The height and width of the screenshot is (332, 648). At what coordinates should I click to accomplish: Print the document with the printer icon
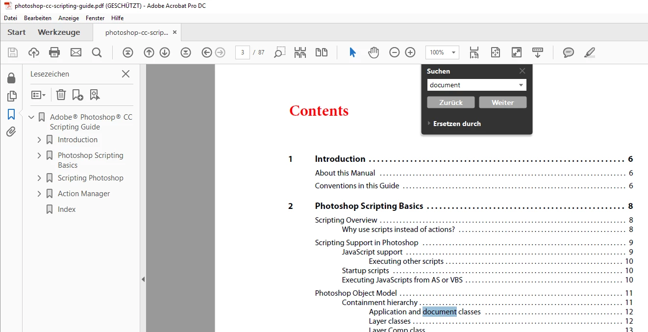[54, 52]
